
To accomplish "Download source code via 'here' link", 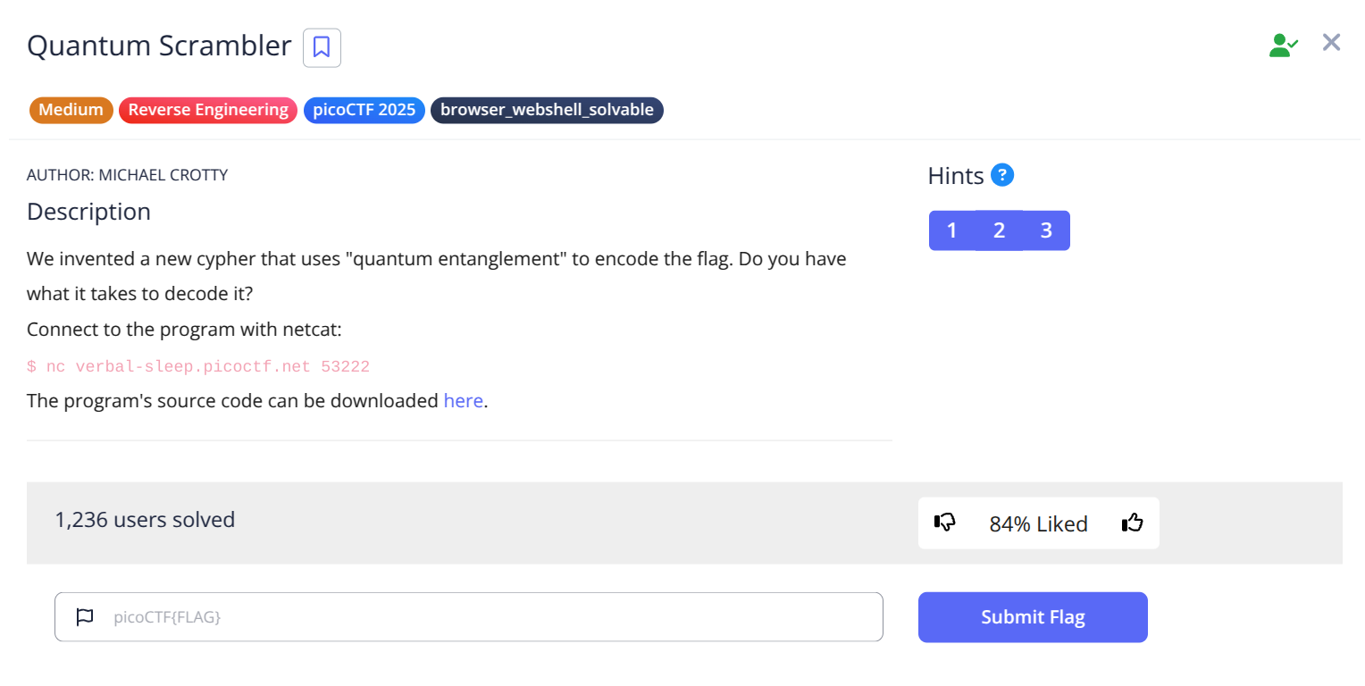I will pos(463,401).
